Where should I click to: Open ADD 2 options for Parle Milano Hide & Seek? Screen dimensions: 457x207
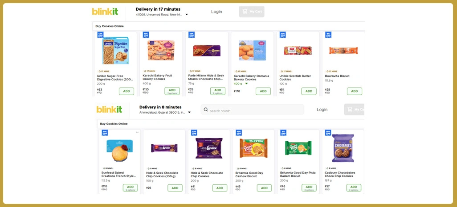click(x=217, y=91)
